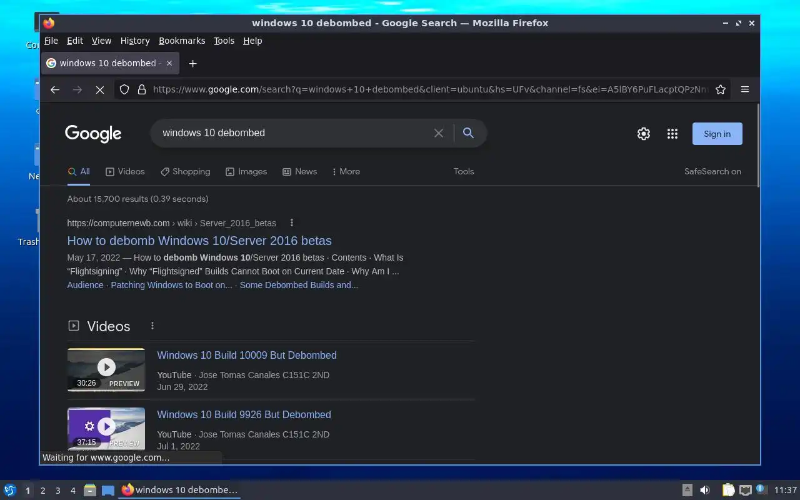Switch to virtual desktop 2

coord(42,491)
